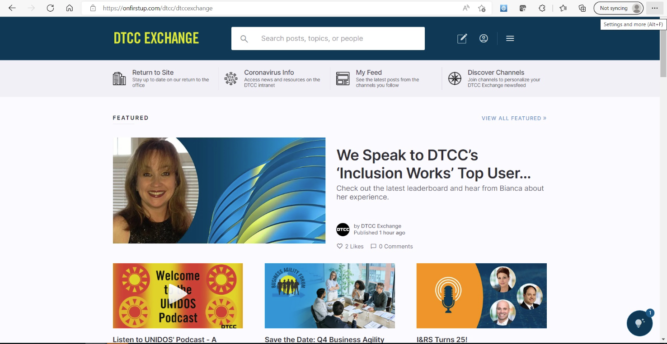Open the Return to Site link

[x=153, y=72]
